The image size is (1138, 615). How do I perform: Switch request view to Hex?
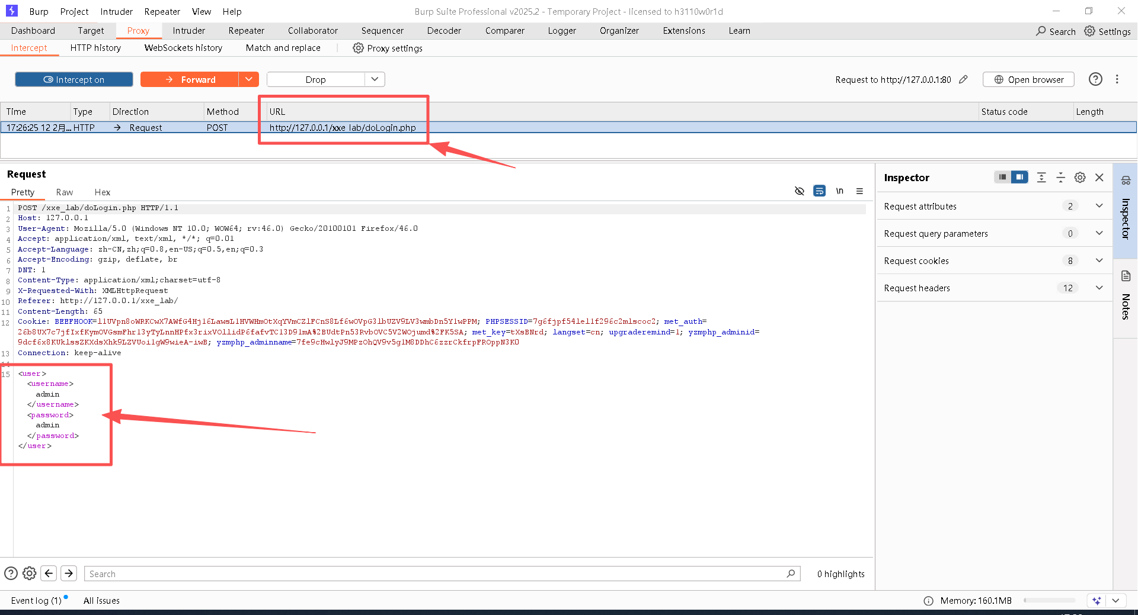[x=103, y=192]
